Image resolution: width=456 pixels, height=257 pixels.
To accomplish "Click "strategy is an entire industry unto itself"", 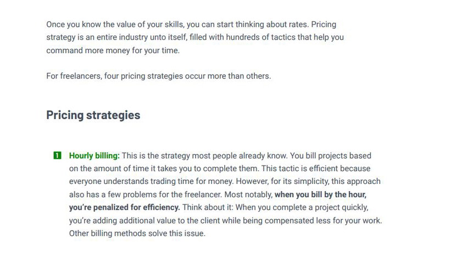I will point(116,37).
